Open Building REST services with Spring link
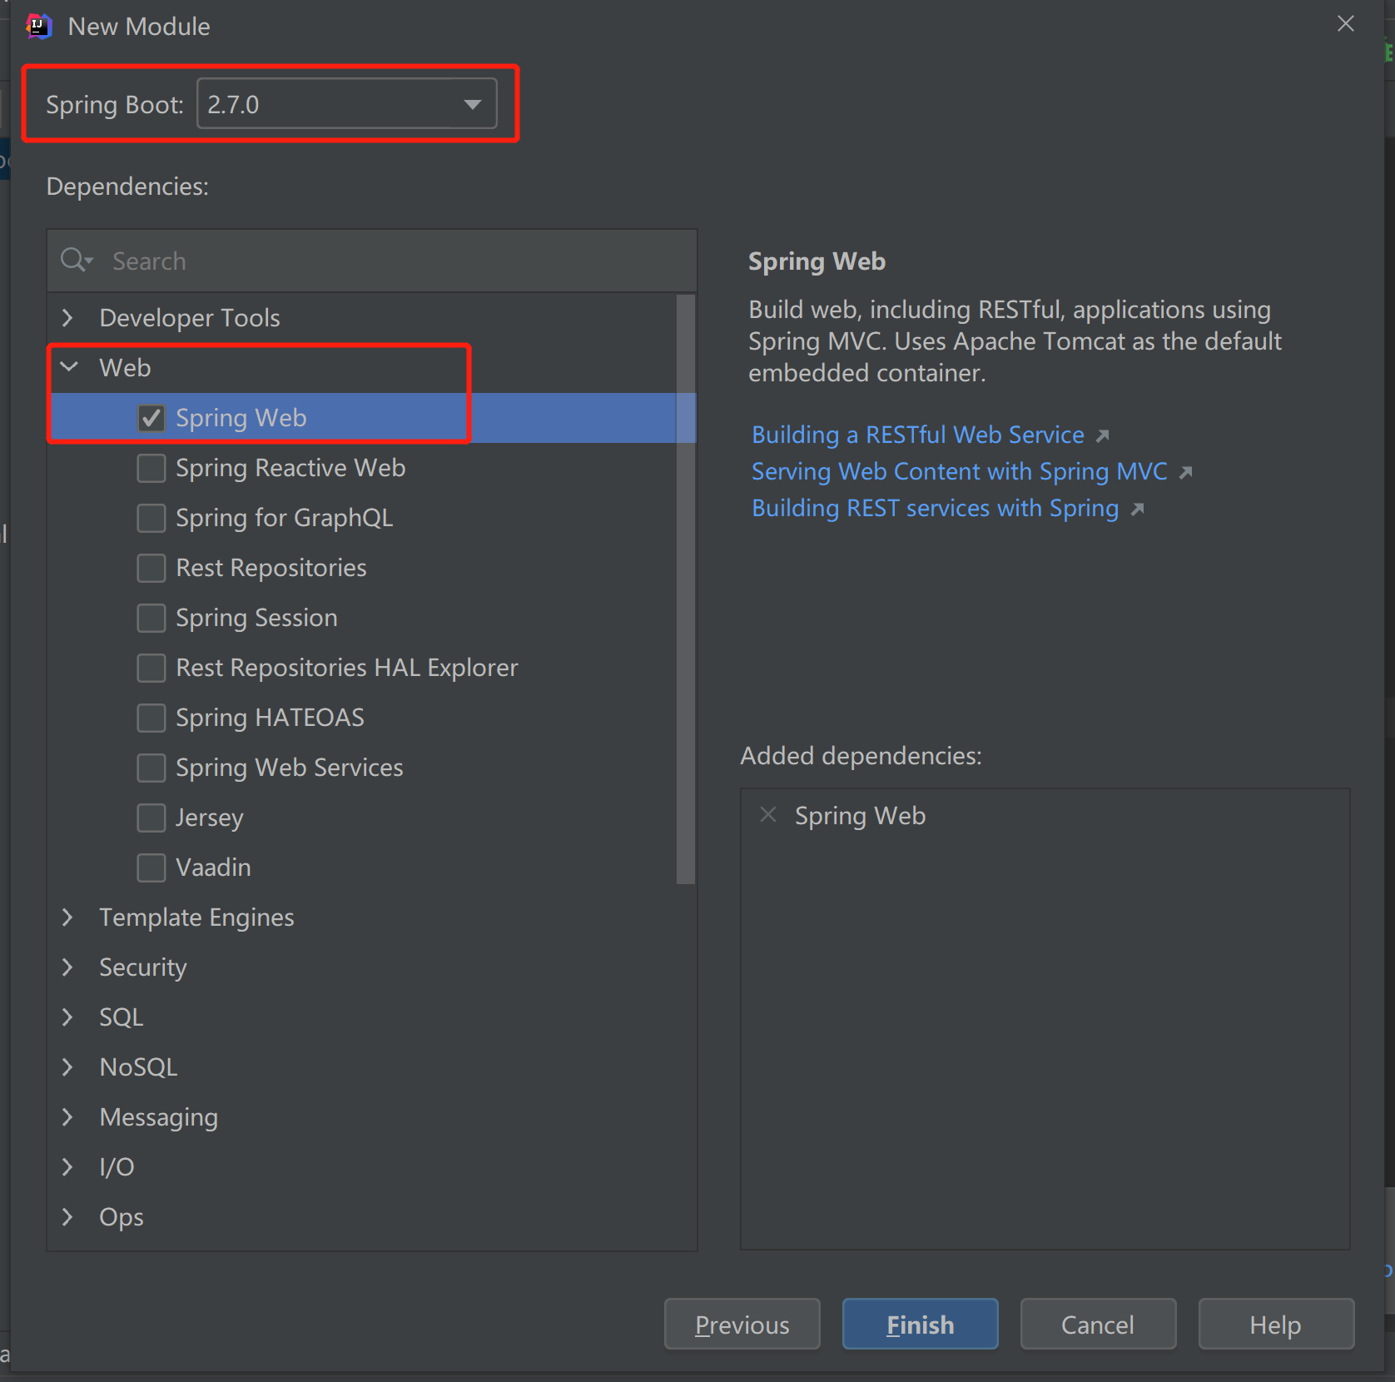Viewport: 1395px width, 1382px height. [x=936, y=508]
